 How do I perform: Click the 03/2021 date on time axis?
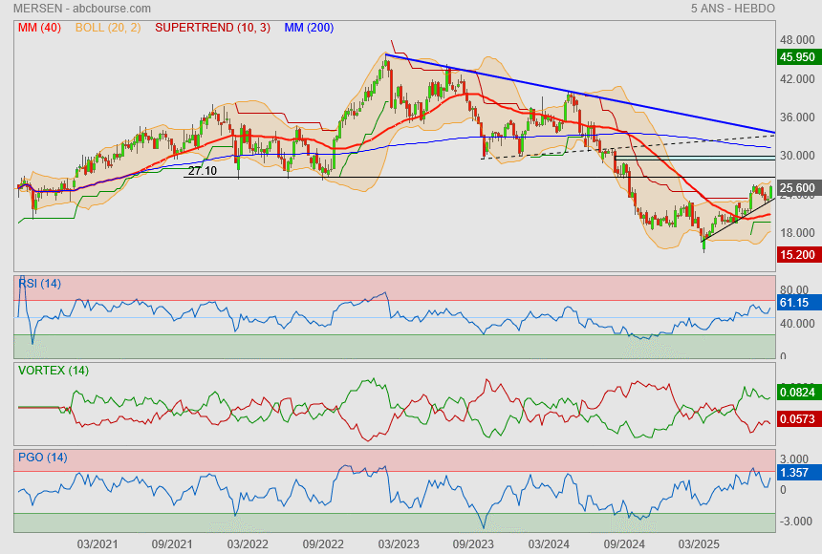coord(97,543)
